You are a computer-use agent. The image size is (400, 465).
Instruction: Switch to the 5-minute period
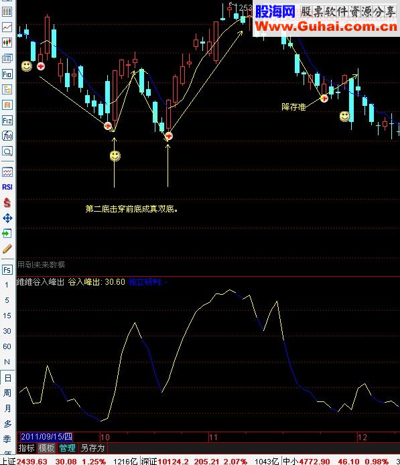7,300
